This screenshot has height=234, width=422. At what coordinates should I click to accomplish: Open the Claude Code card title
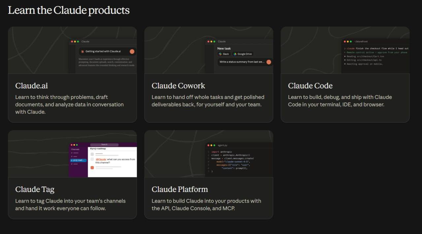(x=310, y=86)
